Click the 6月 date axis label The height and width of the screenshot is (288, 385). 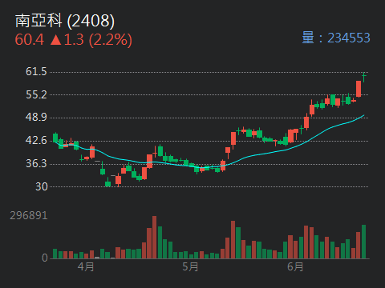(x=295, y=266)
